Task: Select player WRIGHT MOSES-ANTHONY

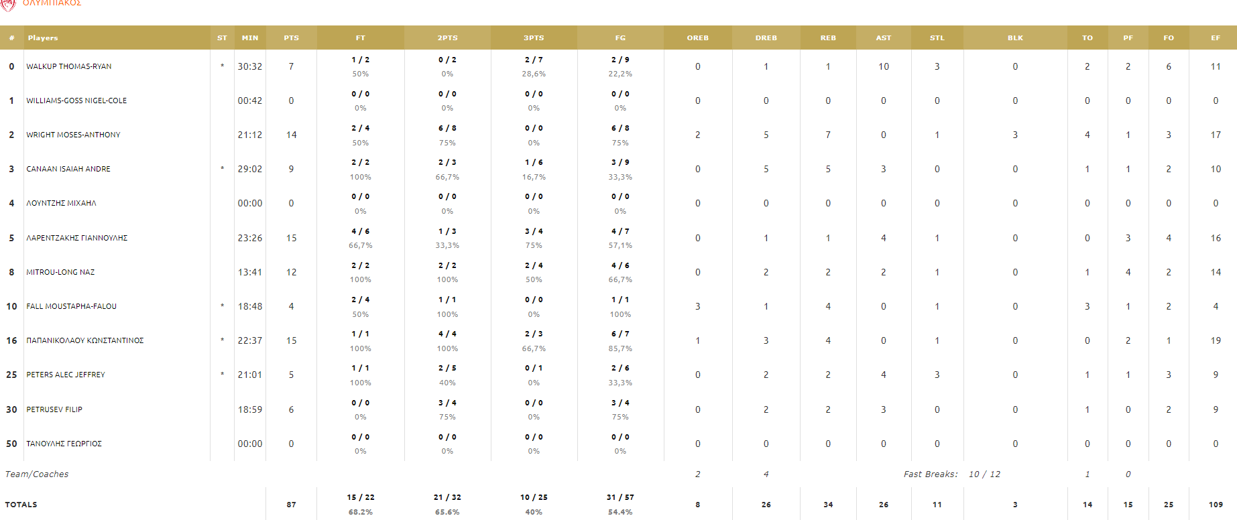Action: tap(73, 135)
